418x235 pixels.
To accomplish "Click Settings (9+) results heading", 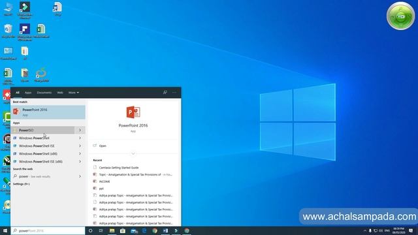I will (x=22, y=184).
